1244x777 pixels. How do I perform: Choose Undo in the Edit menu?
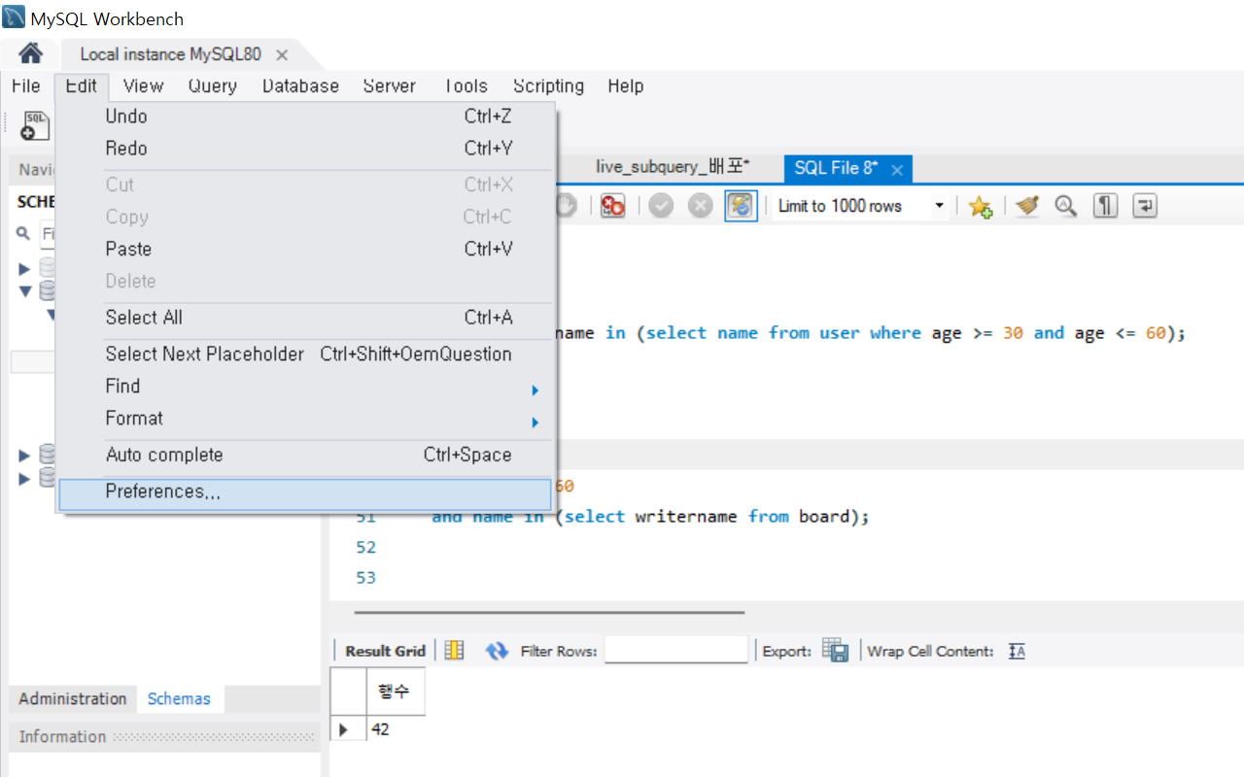[x=305, y=117]
